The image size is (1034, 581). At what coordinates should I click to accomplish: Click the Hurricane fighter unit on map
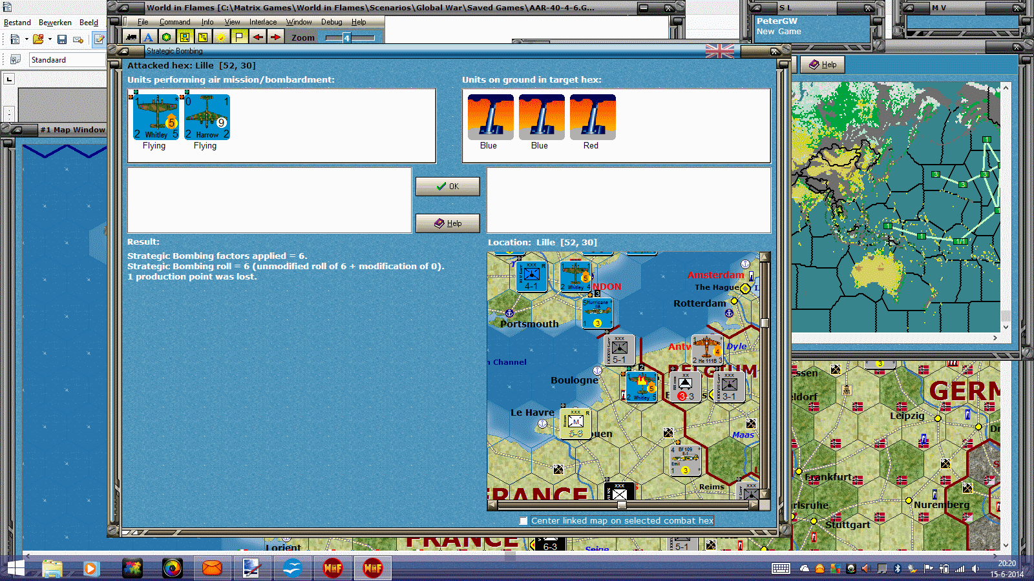pyautogui.click(x=597, y=313)
